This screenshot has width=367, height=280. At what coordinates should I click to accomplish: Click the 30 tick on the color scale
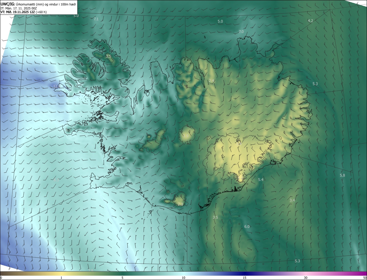(306, 278)
